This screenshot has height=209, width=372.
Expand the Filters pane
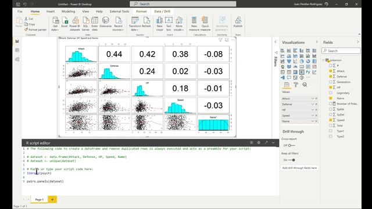coord(276,42)
